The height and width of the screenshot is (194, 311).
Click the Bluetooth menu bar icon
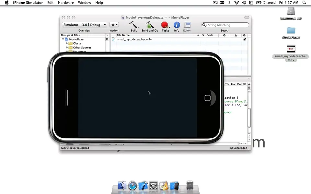coord(229,3)
